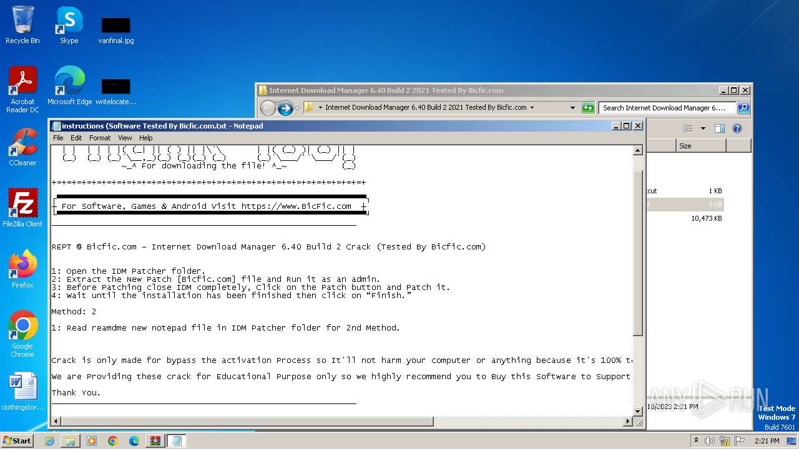Show hidden system tray icons
The image size is (799, 449).
click(x=697, y=441)
